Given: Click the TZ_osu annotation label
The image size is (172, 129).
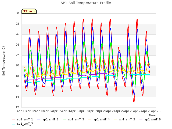Looking at the screenshot, I should click(29, 11).
